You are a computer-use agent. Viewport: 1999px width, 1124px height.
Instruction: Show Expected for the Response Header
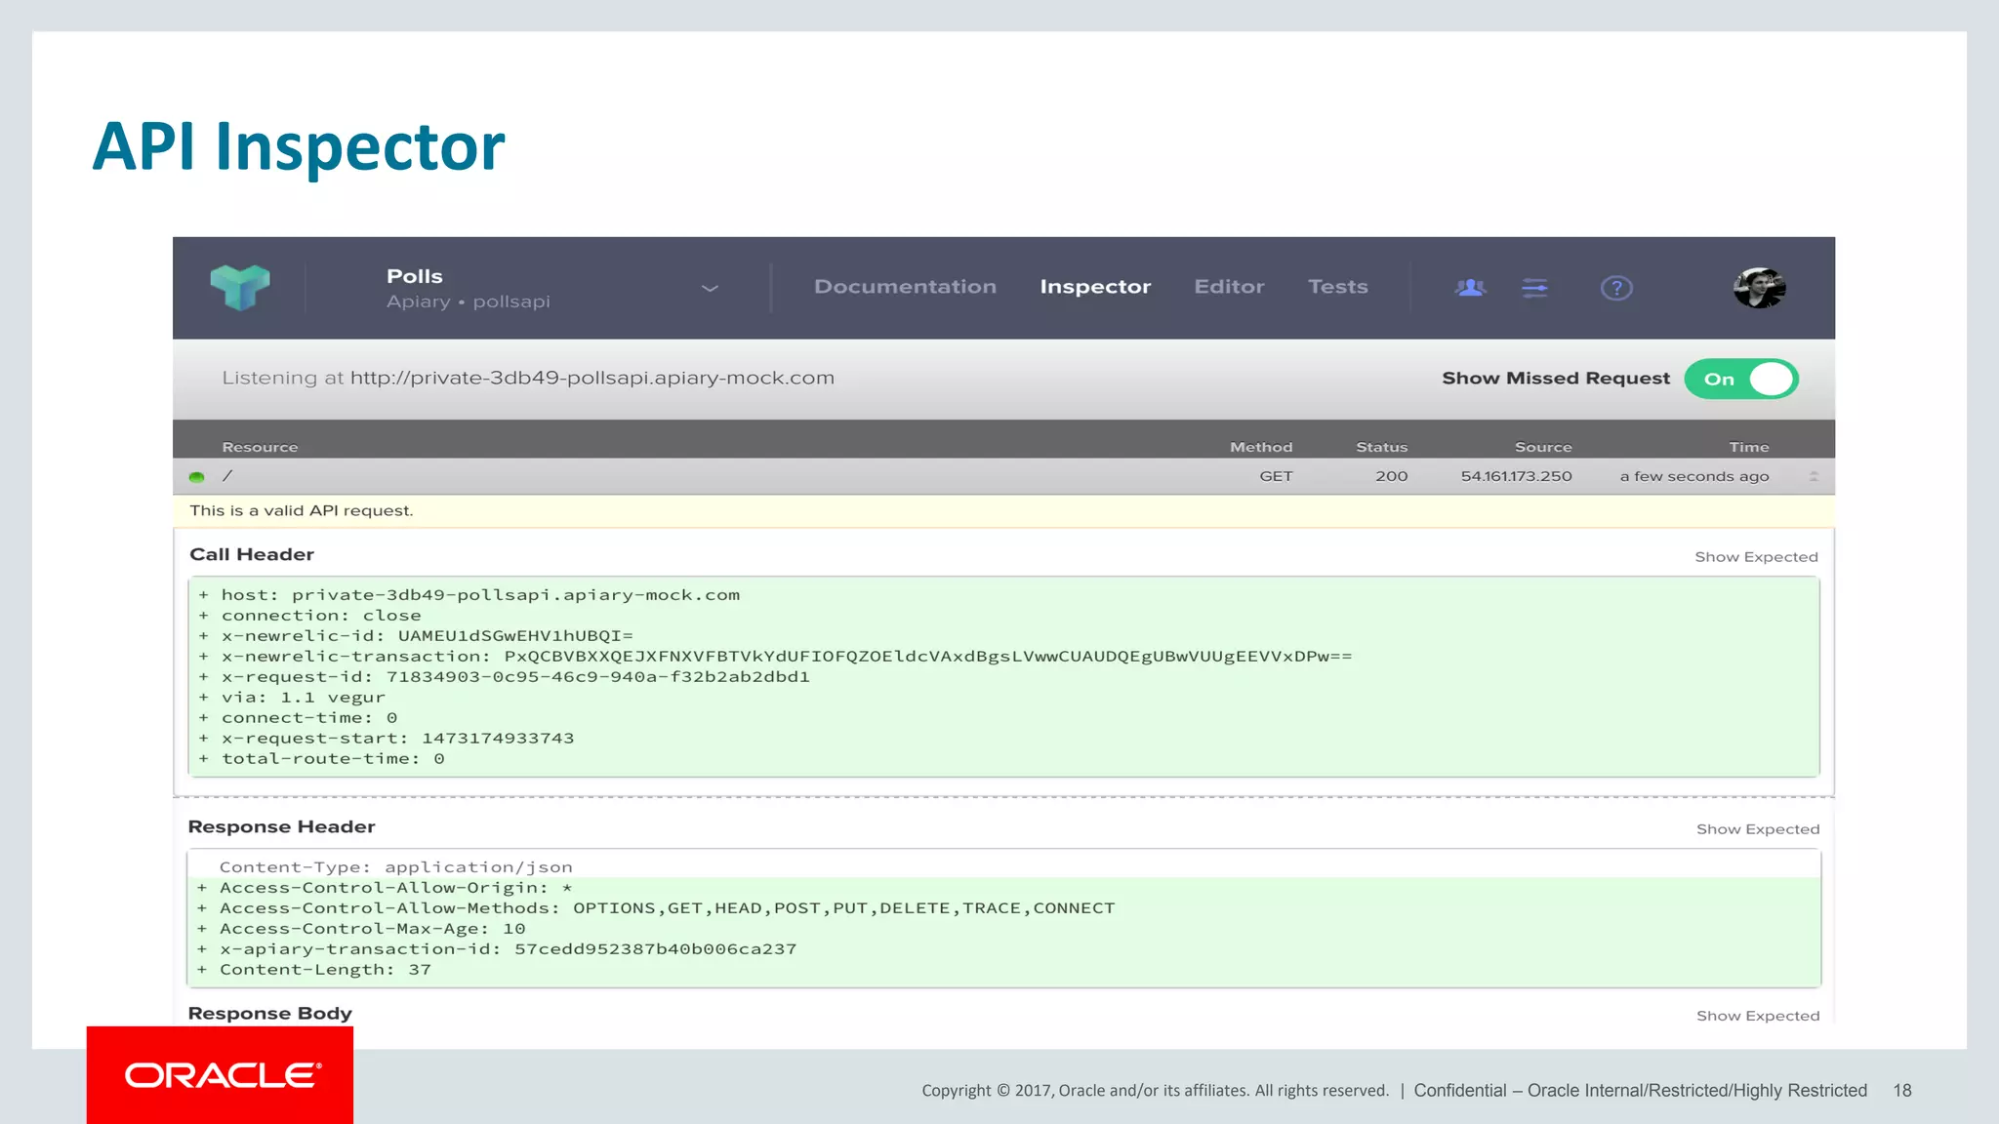click(1757, 829)
